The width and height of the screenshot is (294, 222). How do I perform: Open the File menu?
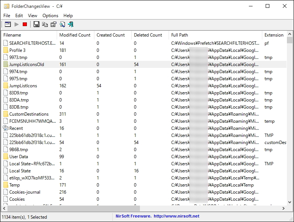7,16
